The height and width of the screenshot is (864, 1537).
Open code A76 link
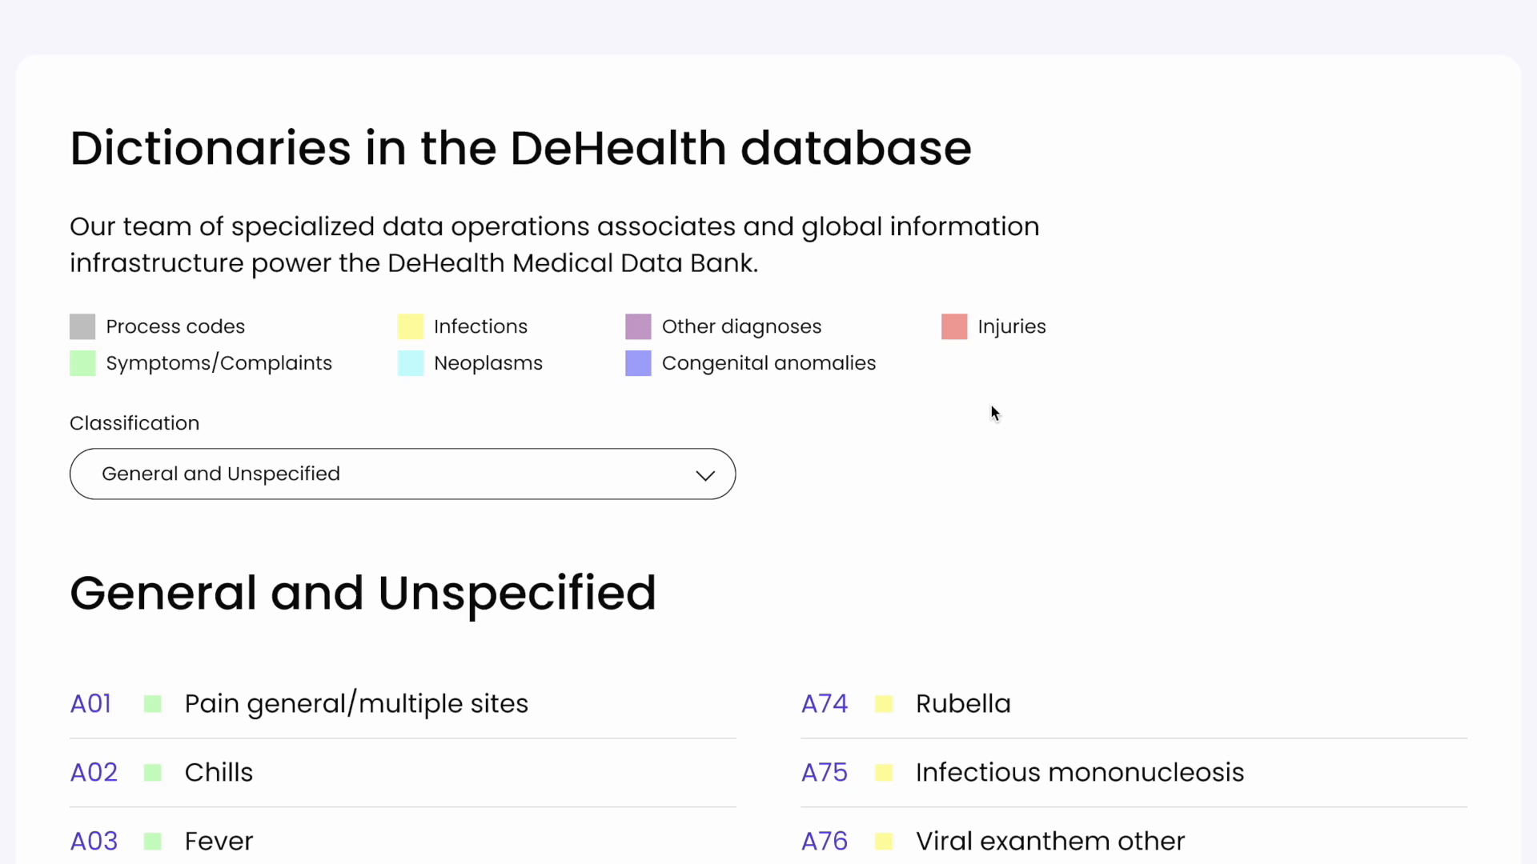825,842
